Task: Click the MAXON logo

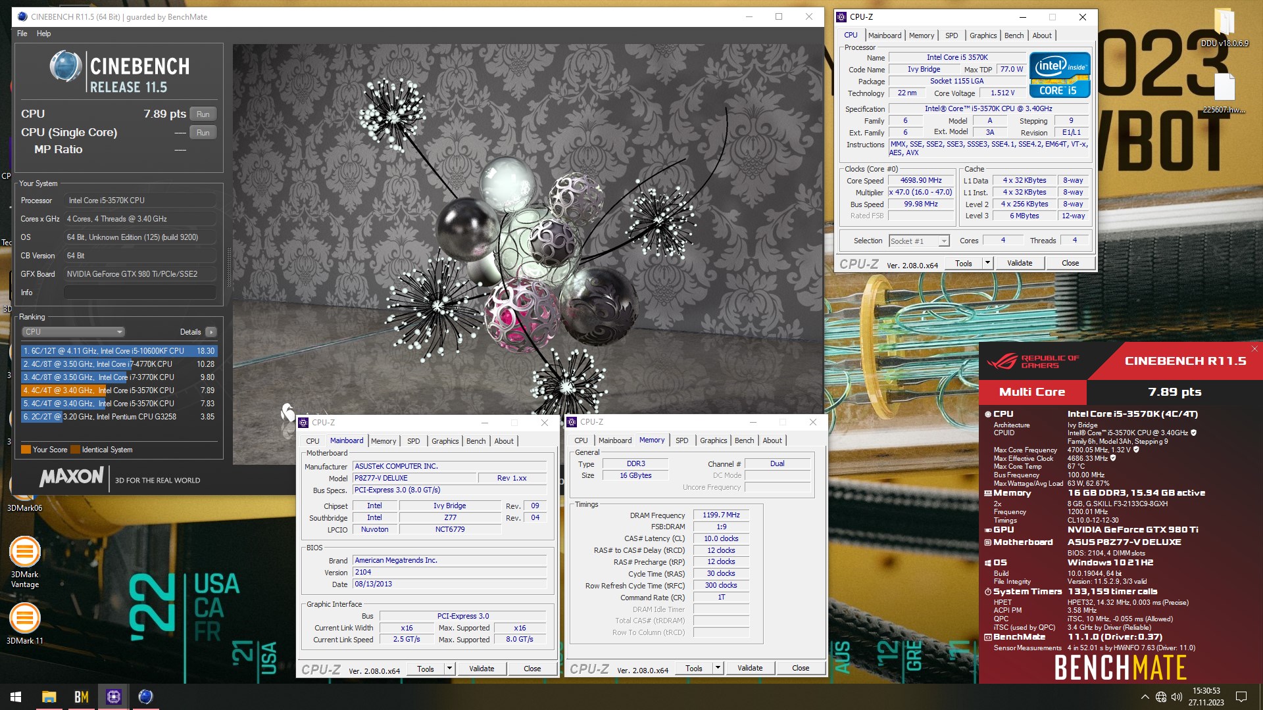Action: (72, 477)
